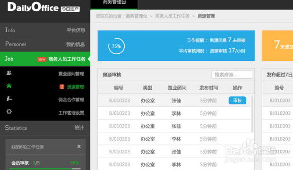
Task: Click the 类型 column header
Action: pyautogui.click(x=147, y=88)
